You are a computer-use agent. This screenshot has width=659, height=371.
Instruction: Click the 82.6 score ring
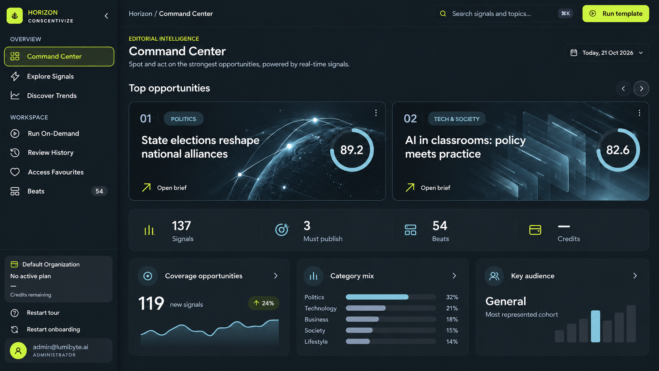pyautogui.click(x=618, y=150)
